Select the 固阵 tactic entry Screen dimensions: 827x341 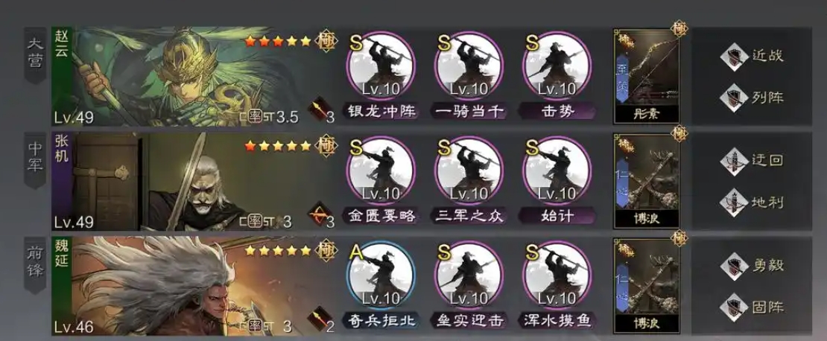click(x=752, y=307)
